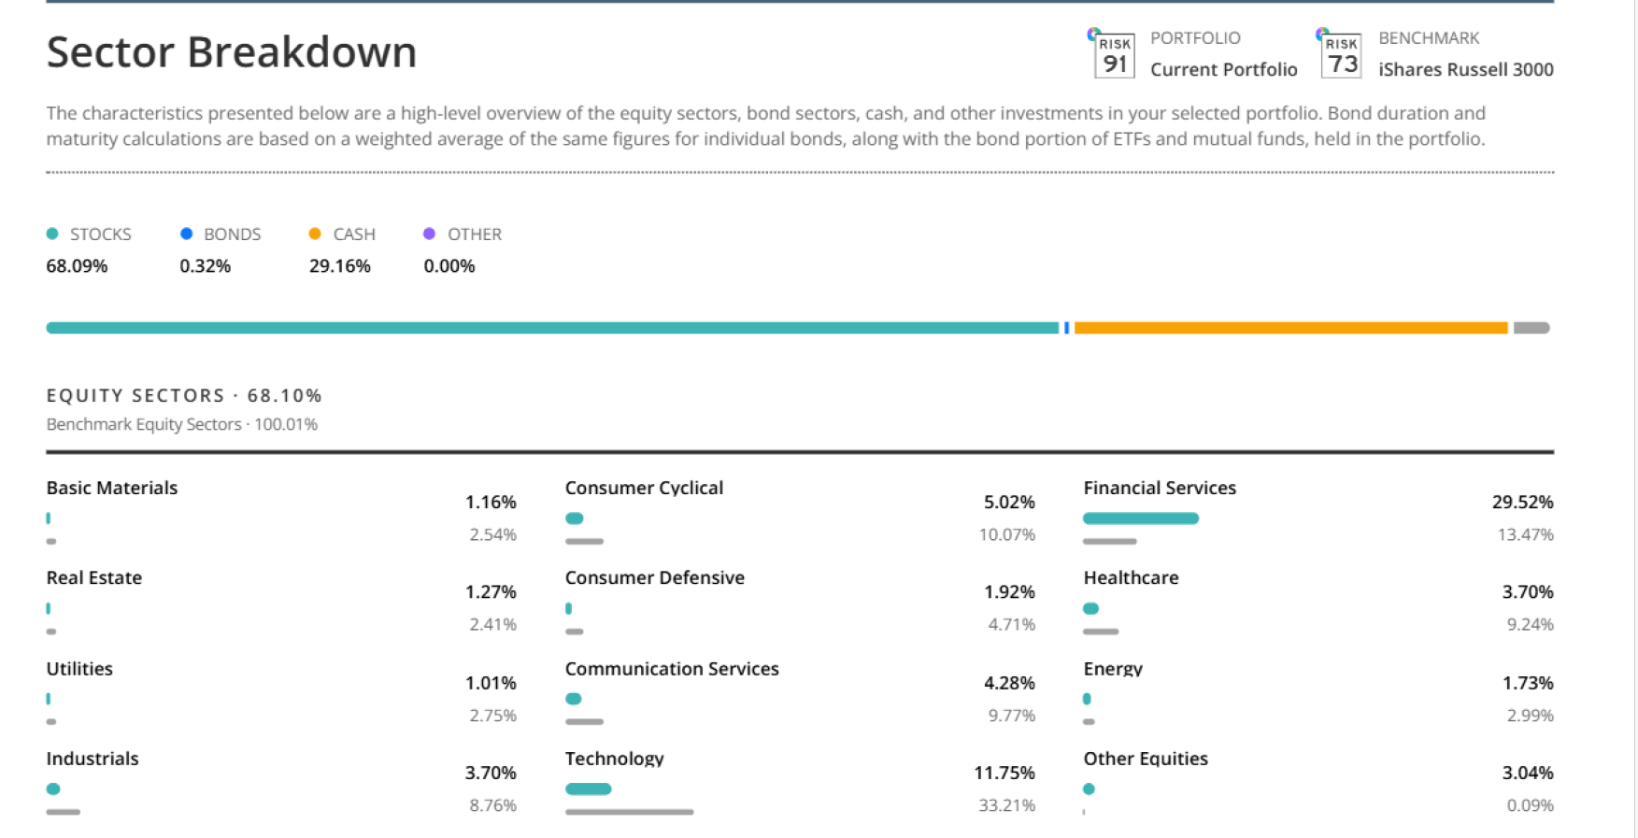
Task: Click the Other Equities teal dot indicator
Action: coord(1089,788)
